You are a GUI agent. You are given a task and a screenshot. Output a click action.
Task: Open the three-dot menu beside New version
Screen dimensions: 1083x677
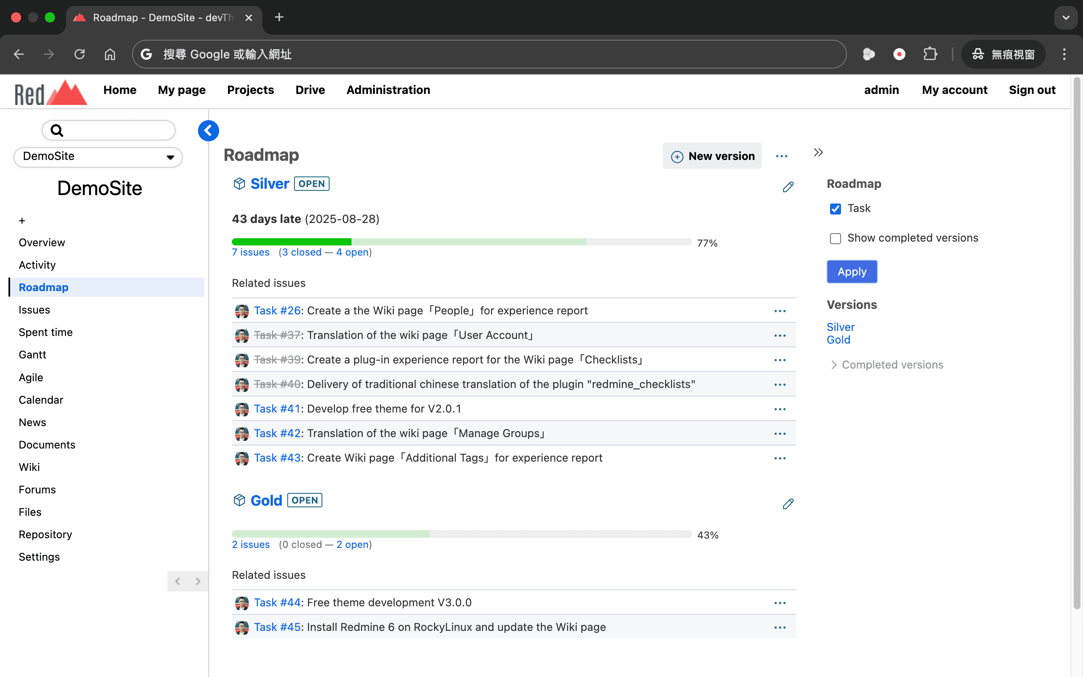pyautogui.click(x=781, y=156)
